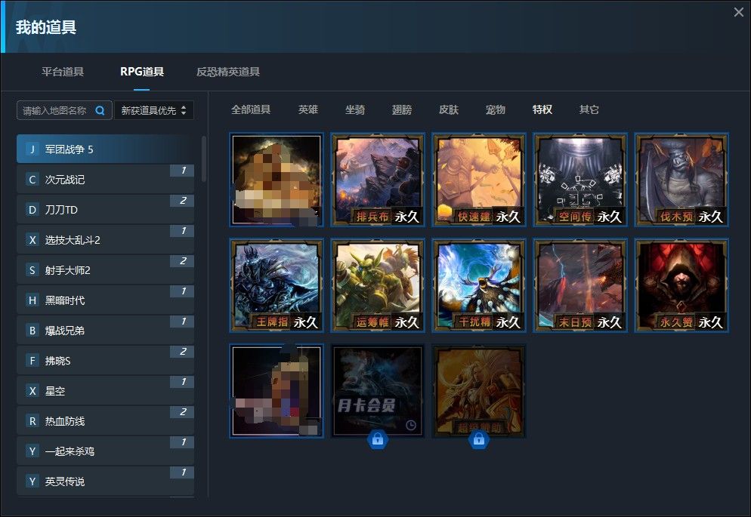
Task: Open the 拂晓S map row
Action: point(105,360)
